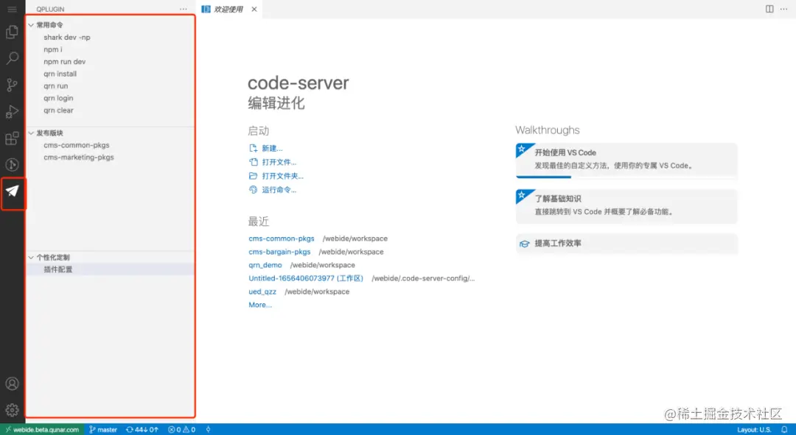Image resolution: width=796 pixels, height=435 pixels.
Task: Click the status bar item after warnings count
Action: (208, 429)
